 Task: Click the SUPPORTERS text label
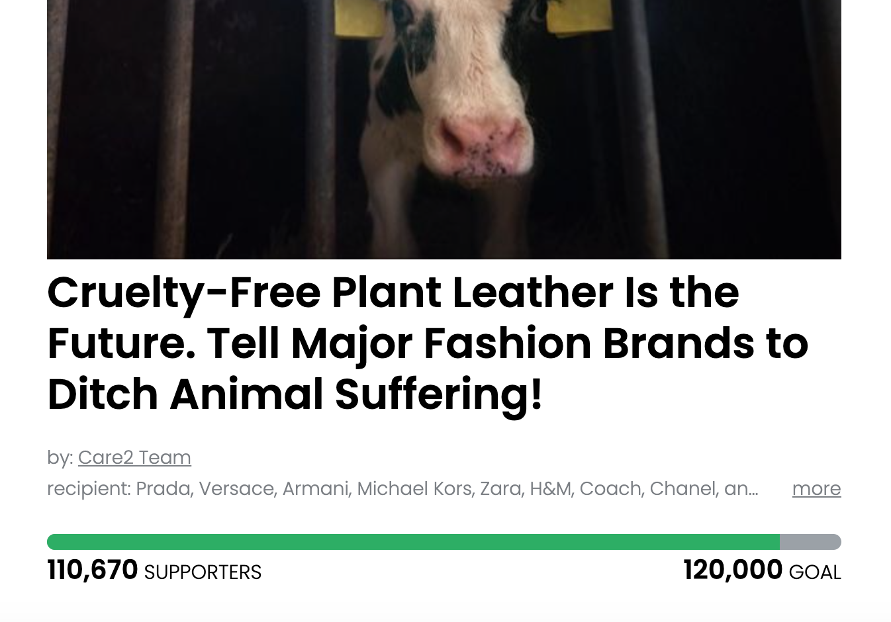click(204, 572)
